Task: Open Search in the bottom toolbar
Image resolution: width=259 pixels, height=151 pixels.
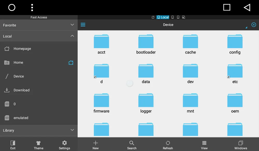Action: point(132,145)
